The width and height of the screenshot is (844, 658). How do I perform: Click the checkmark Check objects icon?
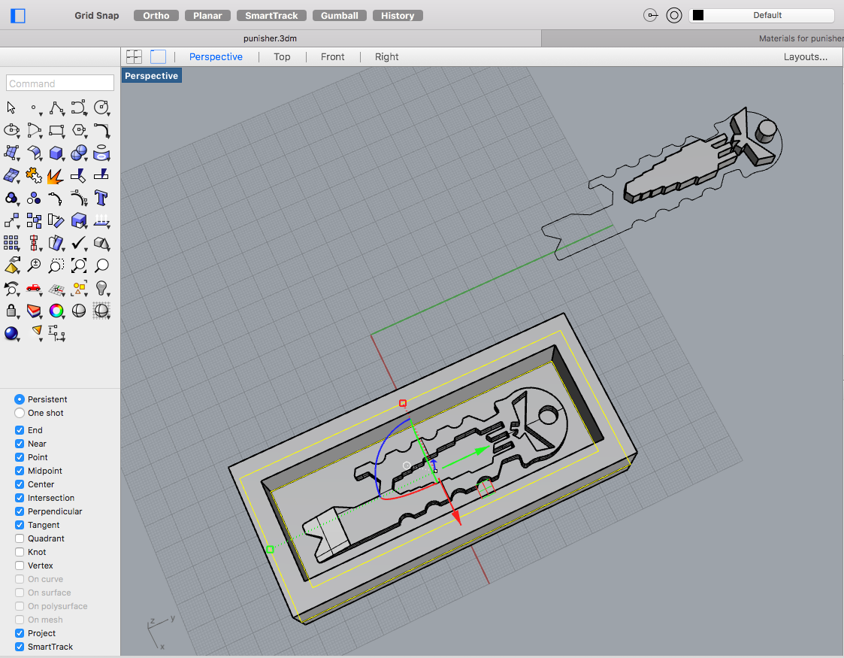coord(79,244)
